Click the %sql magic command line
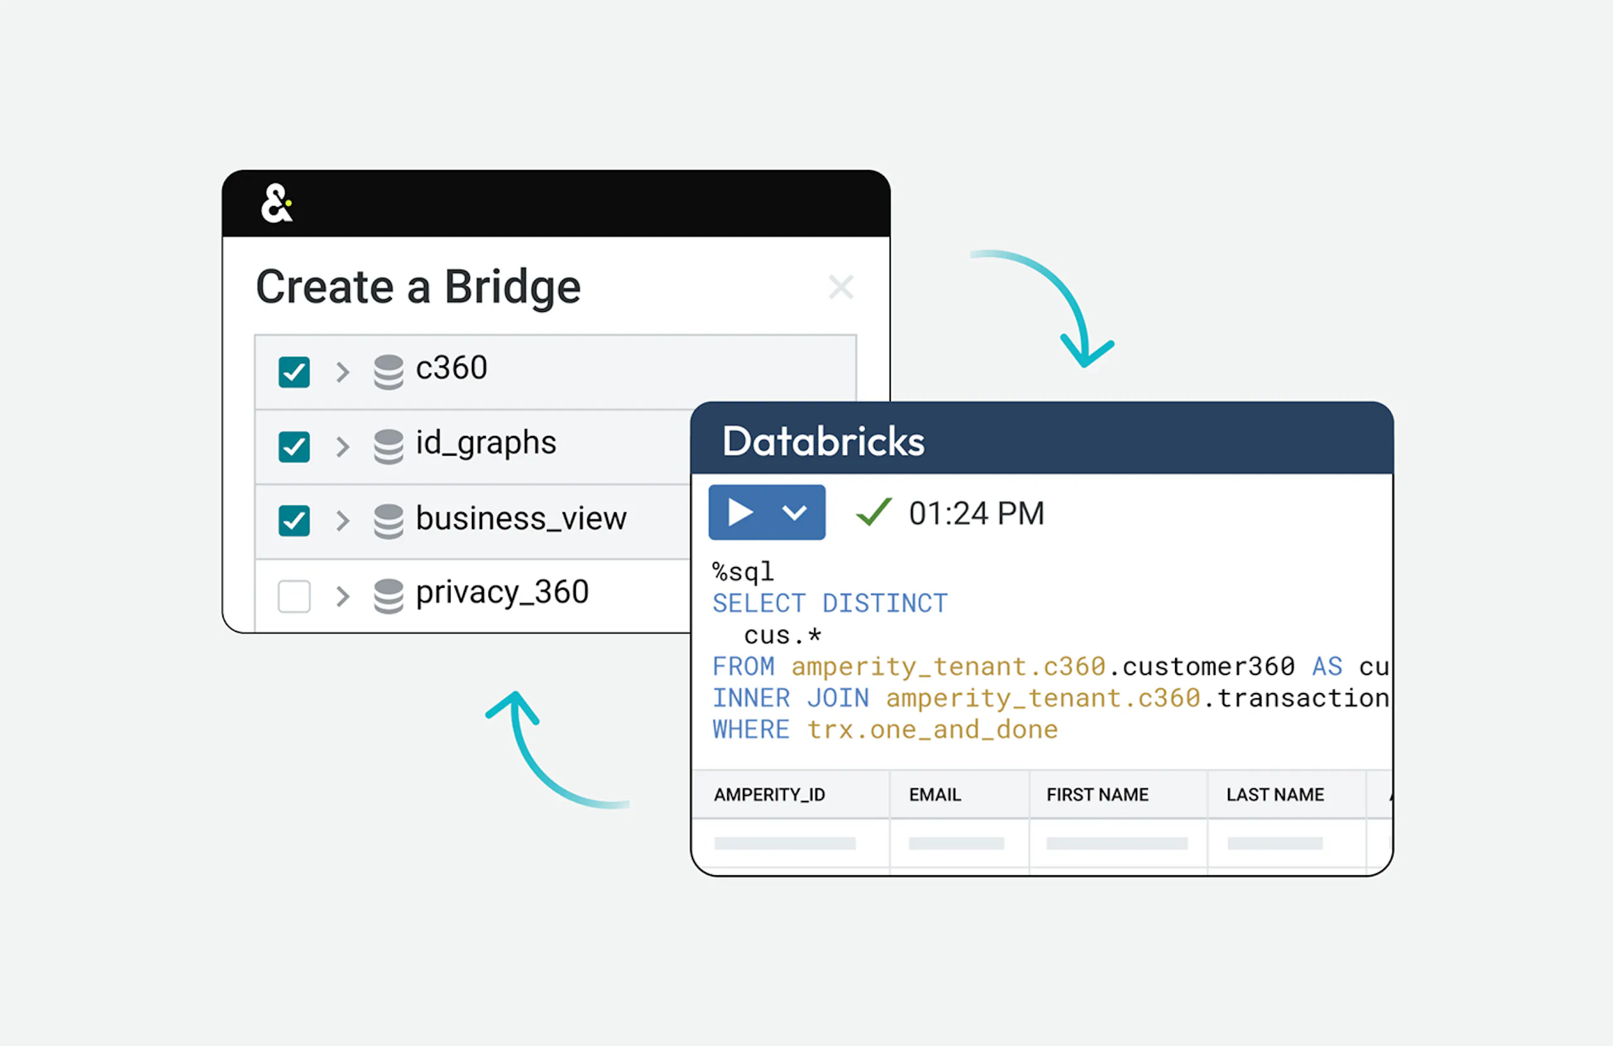 [x=743, y=572]
